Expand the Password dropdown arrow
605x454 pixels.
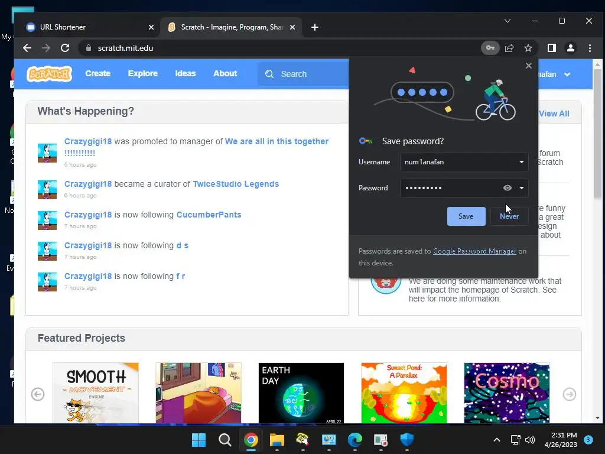click(x=522, y=187)
